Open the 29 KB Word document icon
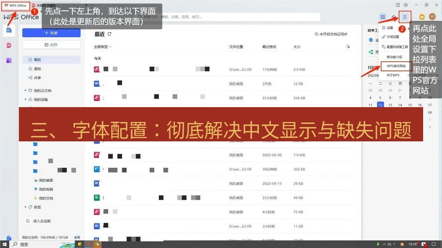This screenshot has height=248, width=442. (97, 184)
